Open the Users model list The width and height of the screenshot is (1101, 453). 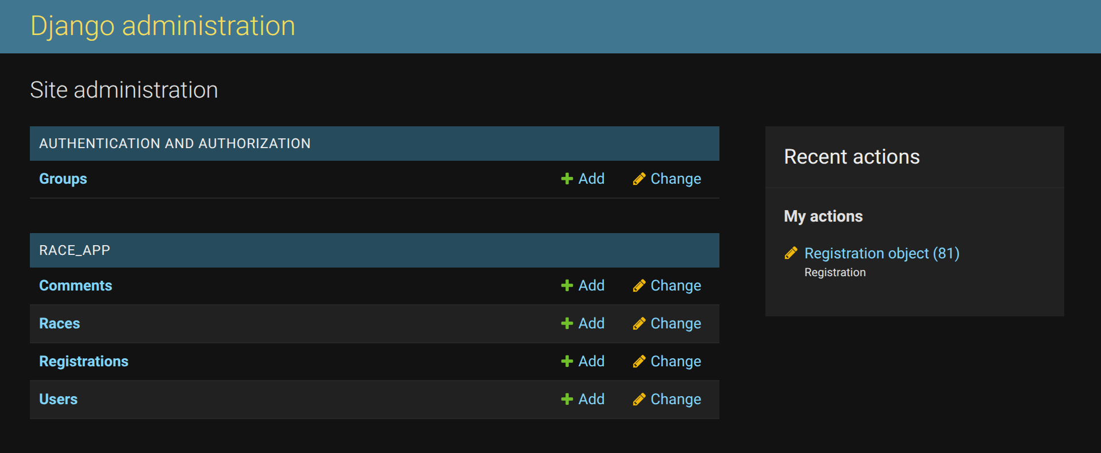click(58, 400)
